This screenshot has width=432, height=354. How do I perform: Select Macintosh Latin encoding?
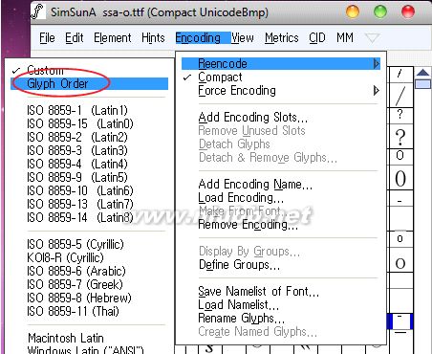(x=66, y=338)
